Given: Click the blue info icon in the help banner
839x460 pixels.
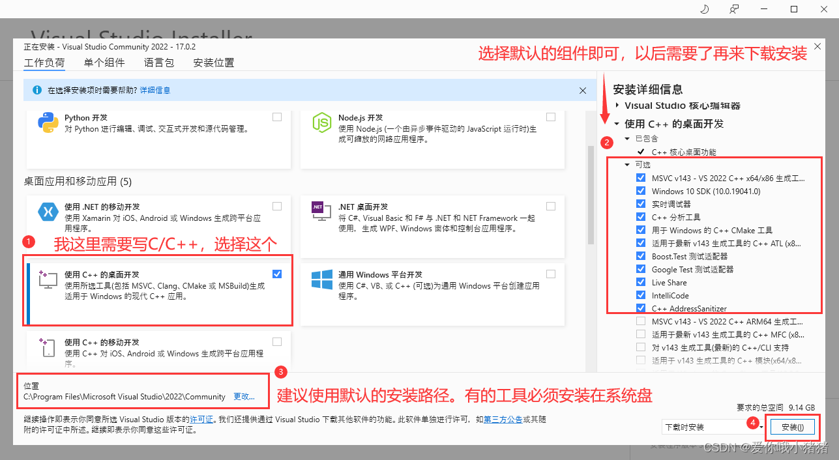Looking at the screenshot, I should click(x=37, y=90).
